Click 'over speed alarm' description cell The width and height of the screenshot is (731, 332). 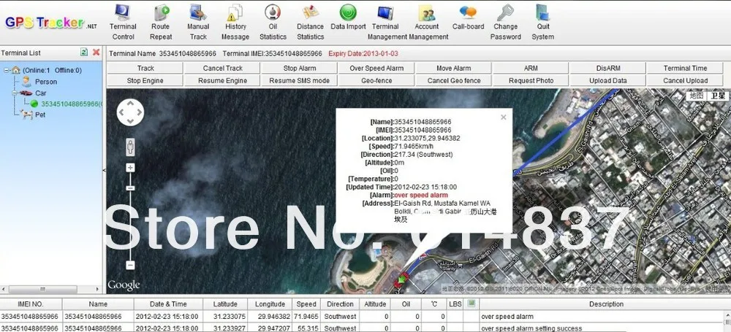coord(507,317)
